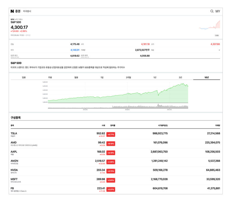Open the MSFT stock row

(115, 180)
